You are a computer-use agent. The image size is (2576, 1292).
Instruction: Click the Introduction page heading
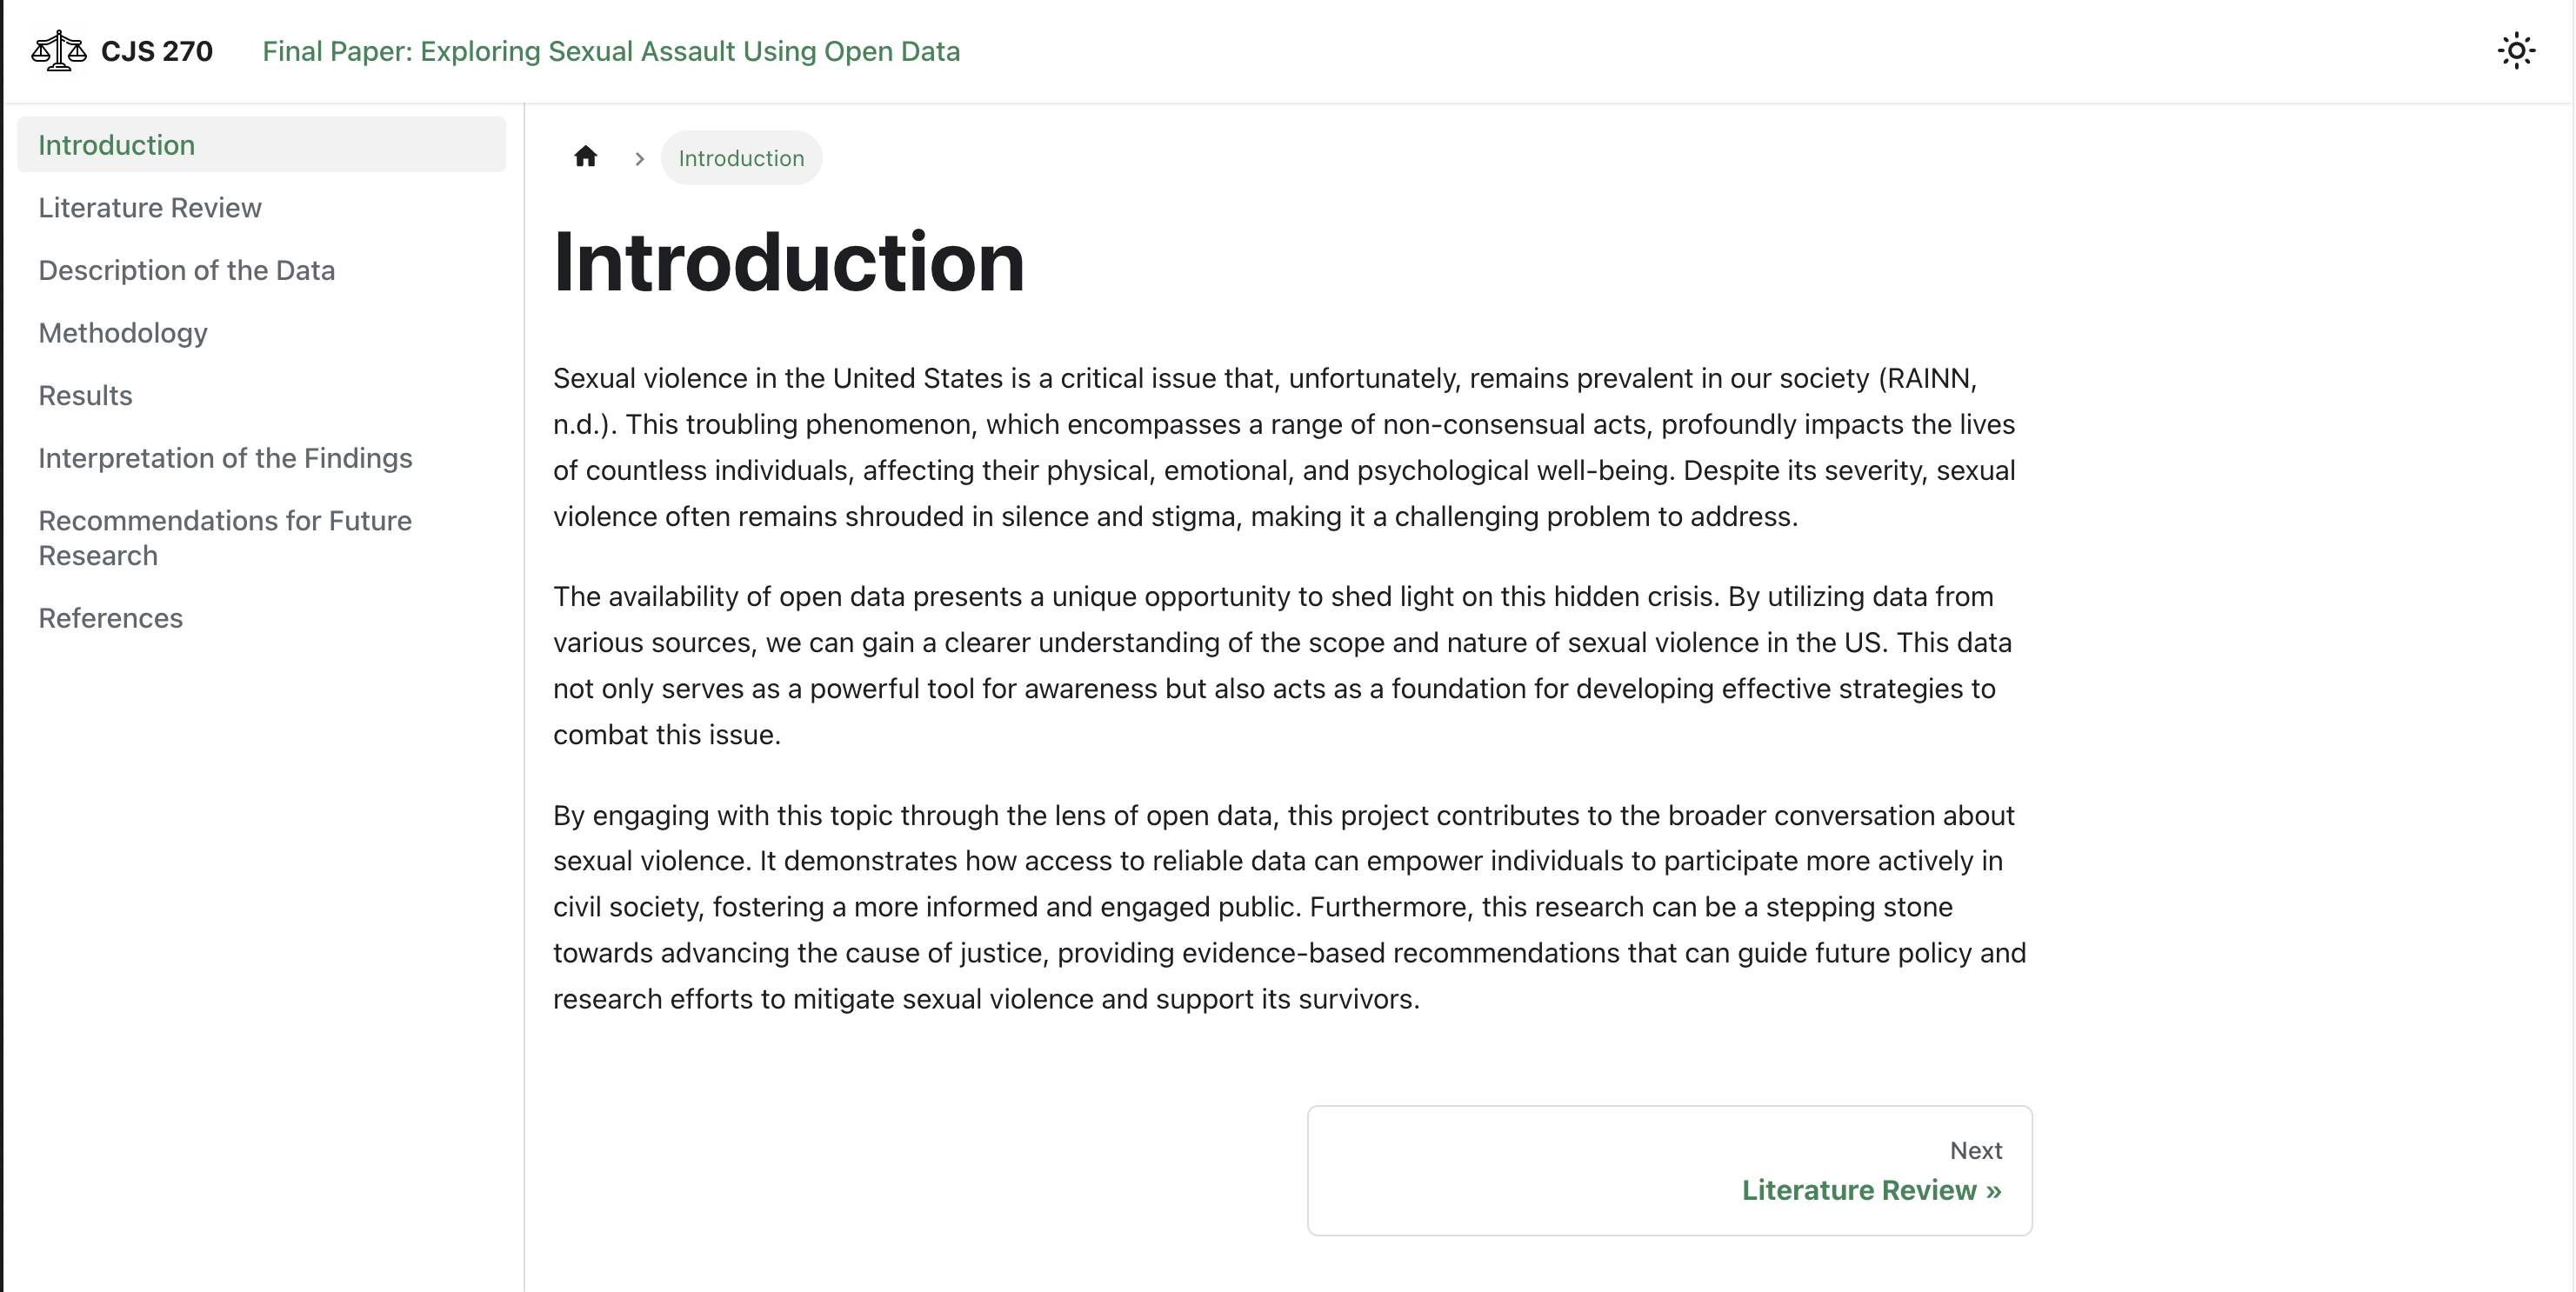pos(789,262)
